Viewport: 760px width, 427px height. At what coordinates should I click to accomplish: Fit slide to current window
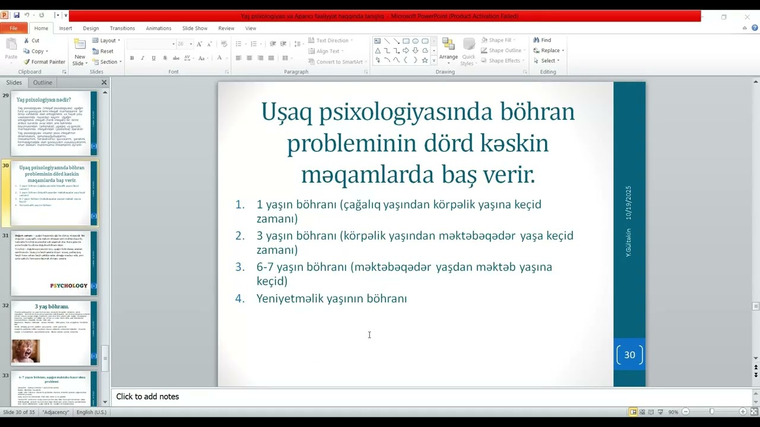(x=753, y=412)
